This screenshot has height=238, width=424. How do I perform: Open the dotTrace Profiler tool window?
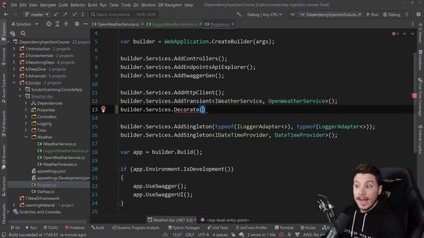252,227
